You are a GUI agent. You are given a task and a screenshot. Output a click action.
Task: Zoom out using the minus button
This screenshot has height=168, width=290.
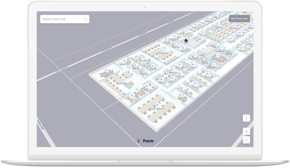(246, 140)
